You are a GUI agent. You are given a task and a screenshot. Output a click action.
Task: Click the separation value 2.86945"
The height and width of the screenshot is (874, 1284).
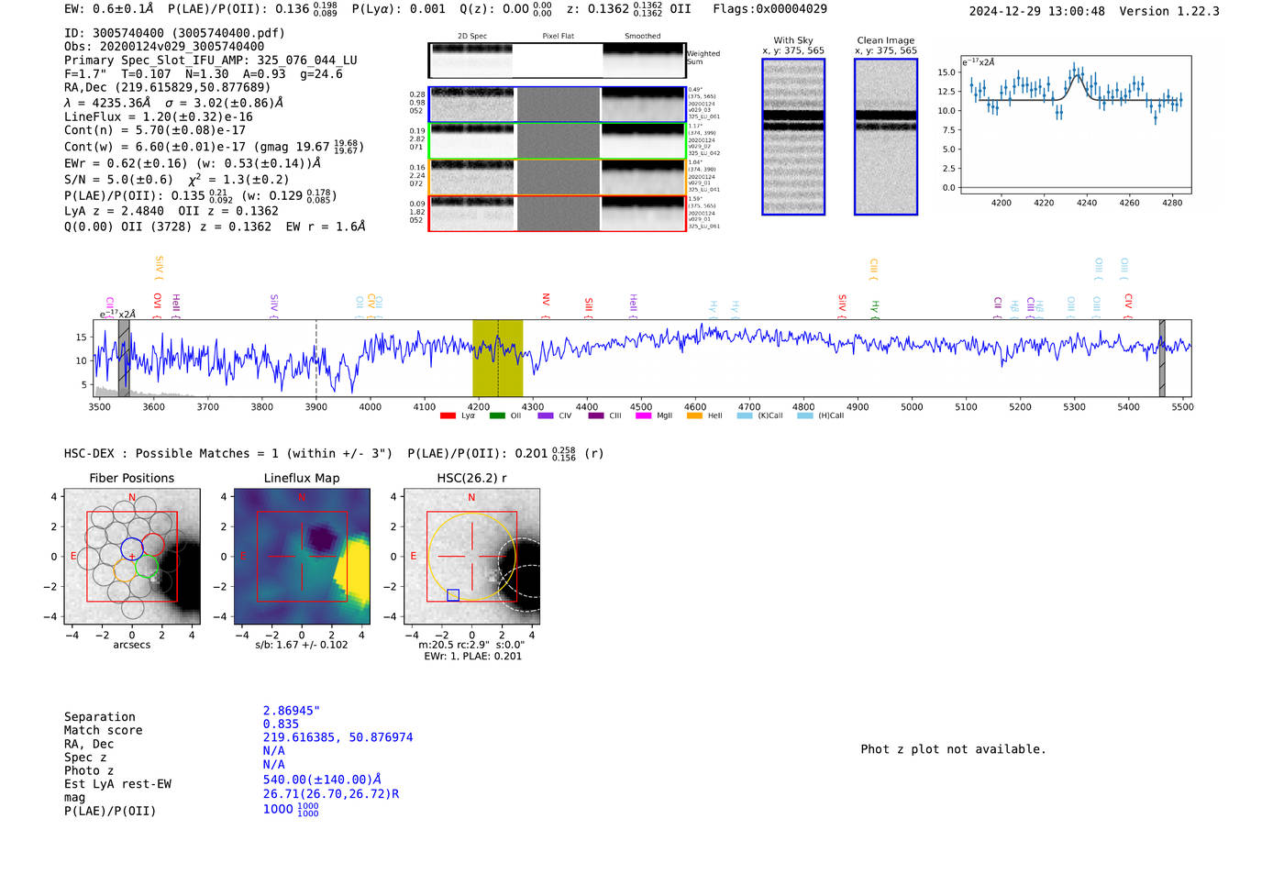pos(292,711)
